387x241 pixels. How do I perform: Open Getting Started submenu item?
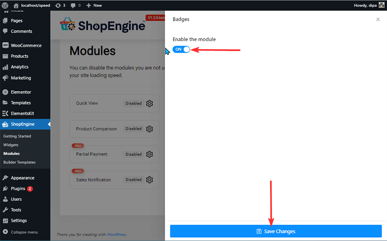(x=17, y=136)
